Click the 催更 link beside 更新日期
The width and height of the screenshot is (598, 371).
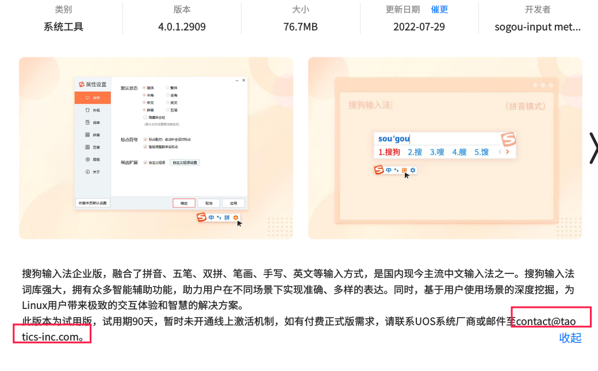pyautogui.click(x=439, y=10)
